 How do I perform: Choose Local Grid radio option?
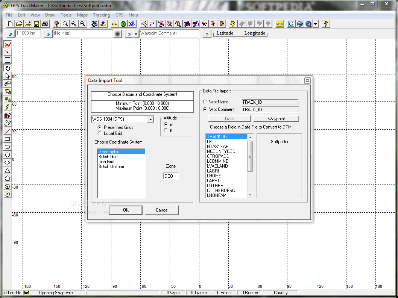click(99, 133)
